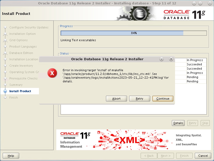This screenshot has width=214, height=161.
Task: Click the 84% progress bar
Action: click(x=134, y=33)
